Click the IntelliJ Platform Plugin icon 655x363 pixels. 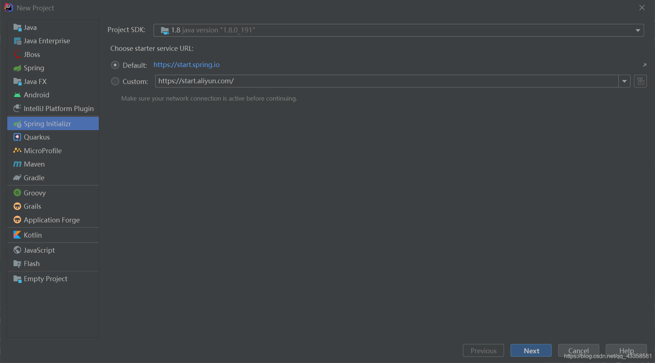(x=17, y=109)
